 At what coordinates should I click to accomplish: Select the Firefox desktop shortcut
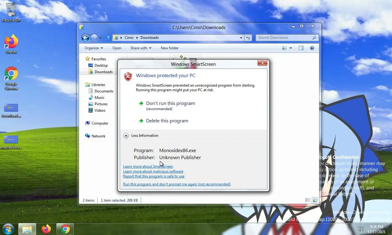(11, 44)
